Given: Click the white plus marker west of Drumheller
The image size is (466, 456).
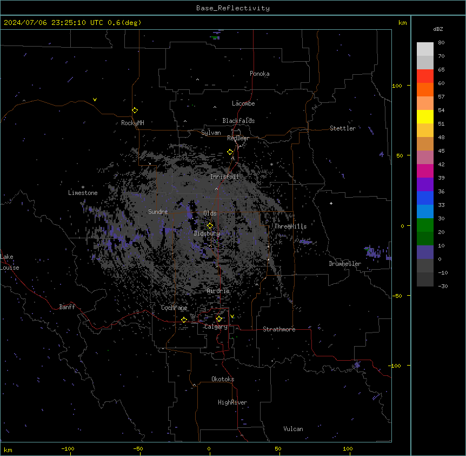Looking at the screenshot, I should 331,203.
